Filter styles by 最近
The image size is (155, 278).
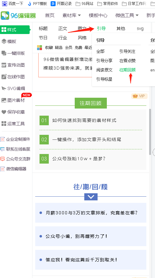(88, 48)
